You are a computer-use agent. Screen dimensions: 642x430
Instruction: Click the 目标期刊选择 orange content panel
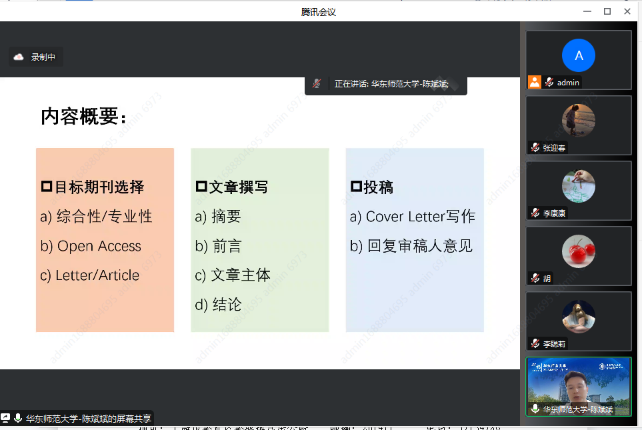coord(105,240)
